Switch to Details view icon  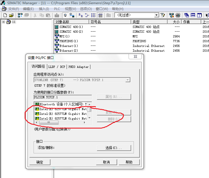click(x=100, y=15)
